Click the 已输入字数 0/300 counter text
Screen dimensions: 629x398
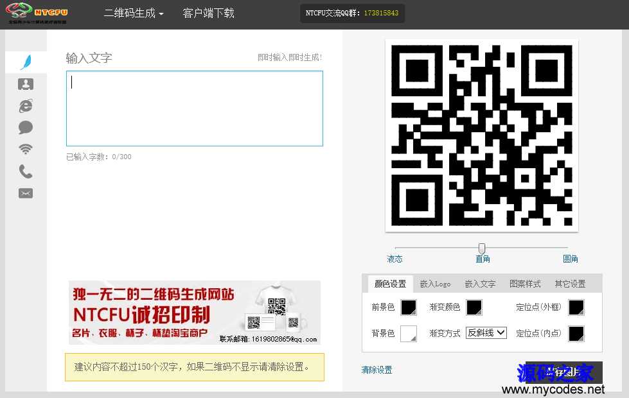(x=99, y=157)
